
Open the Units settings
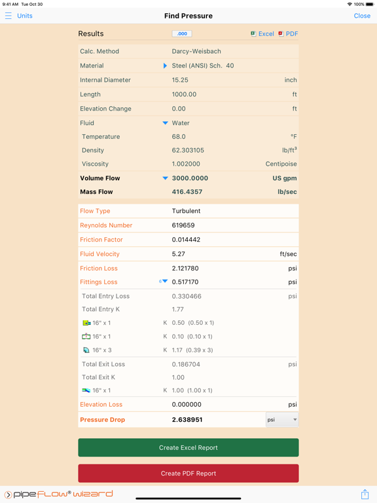tap(25, 16)
